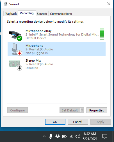Screen dimensions: 114x142
Task: Open the Wi-Fi network tray icon
Action: point(71,137)
